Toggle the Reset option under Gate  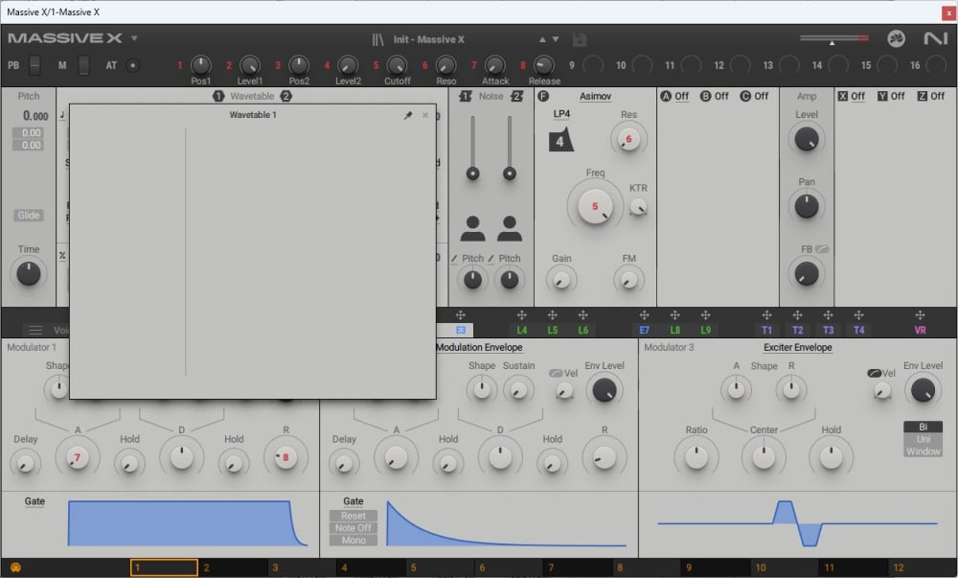pos(354,516)
